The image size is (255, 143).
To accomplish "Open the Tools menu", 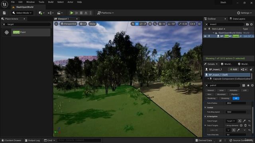I will pos(41,2).
